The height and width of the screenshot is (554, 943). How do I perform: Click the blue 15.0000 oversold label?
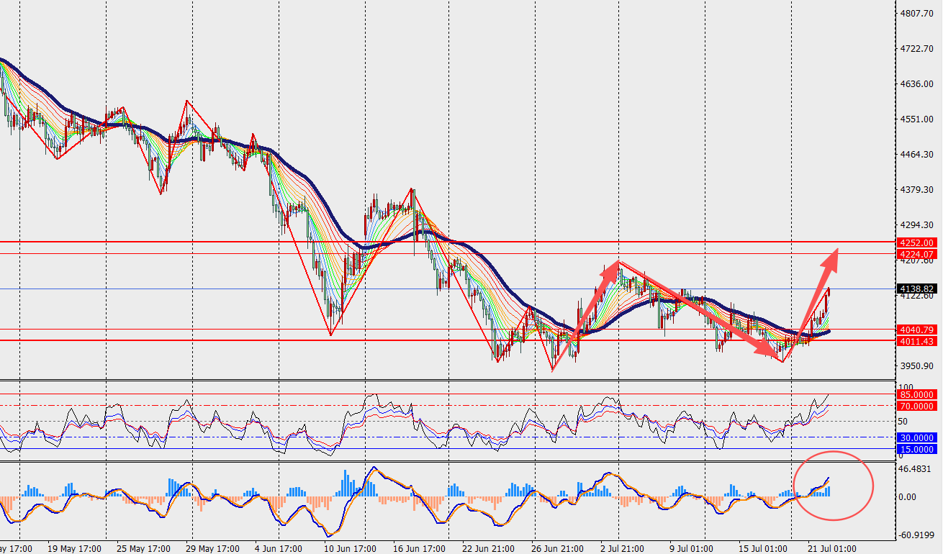[x=917, y=449]
